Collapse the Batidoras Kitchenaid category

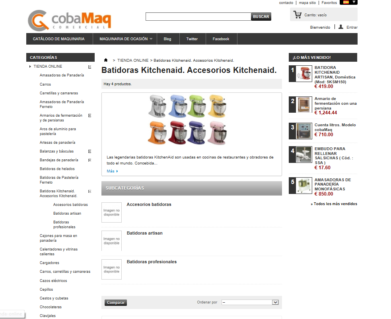[x=90, y=192]
